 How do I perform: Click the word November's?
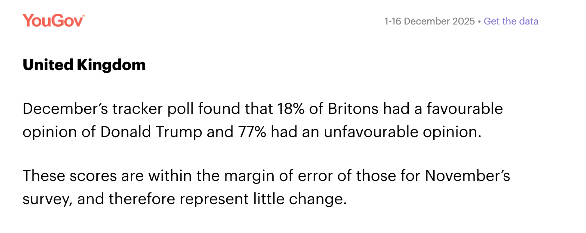tap(468, 176)
